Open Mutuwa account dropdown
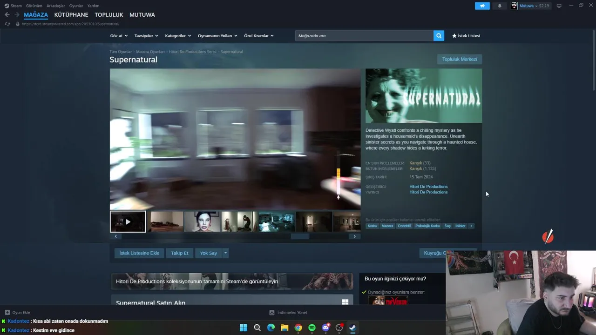This screenshot has width=596, height=335. point(534,6)
